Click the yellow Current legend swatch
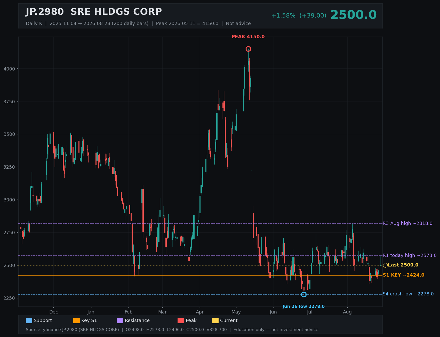Viewport: 440px width, 337px height. click(215, 320)
